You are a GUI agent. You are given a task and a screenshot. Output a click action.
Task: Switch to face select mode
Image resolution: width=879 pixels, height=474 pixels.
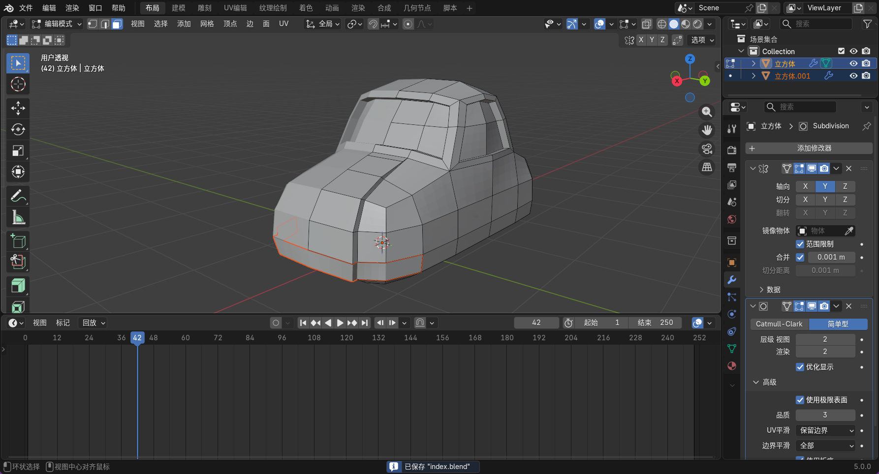pos(117,24)
